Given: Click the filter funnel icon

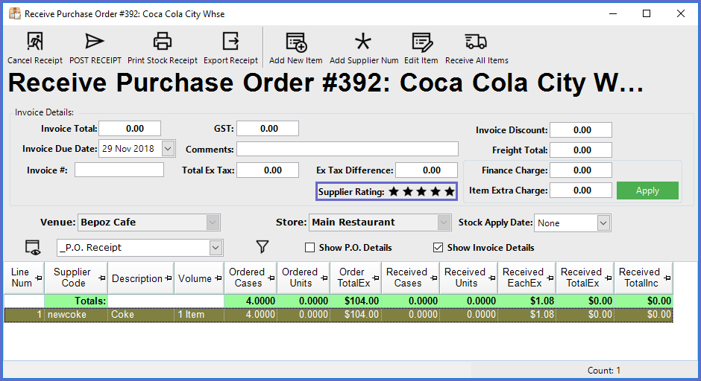Looking at the screenshot, I should (x=262, y=247).
